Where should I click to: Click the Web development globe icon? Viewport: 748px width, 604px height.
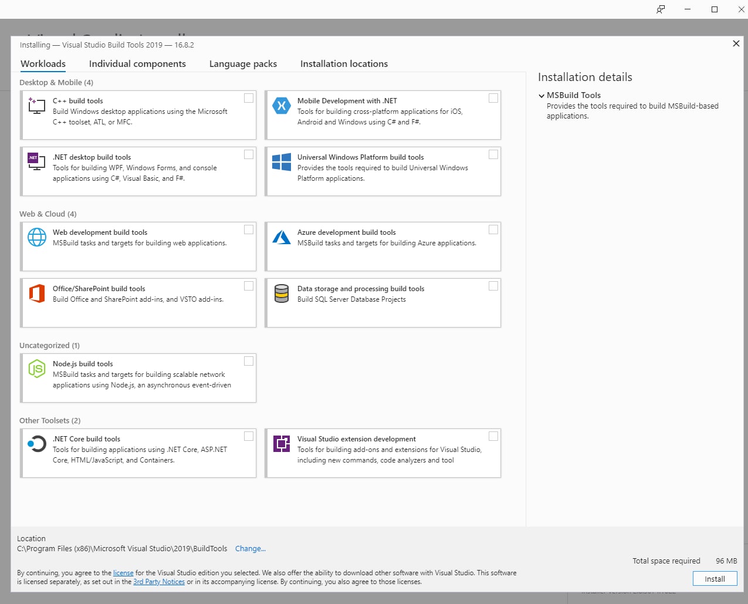pyautogui.click(x=37, y=237)
